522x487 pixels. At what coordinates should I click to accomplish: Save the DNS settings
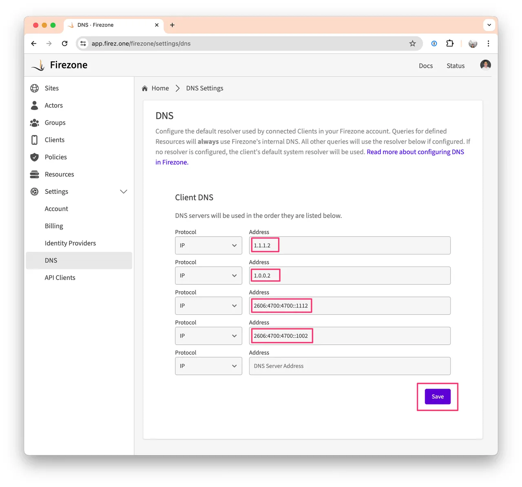[438, 397]
